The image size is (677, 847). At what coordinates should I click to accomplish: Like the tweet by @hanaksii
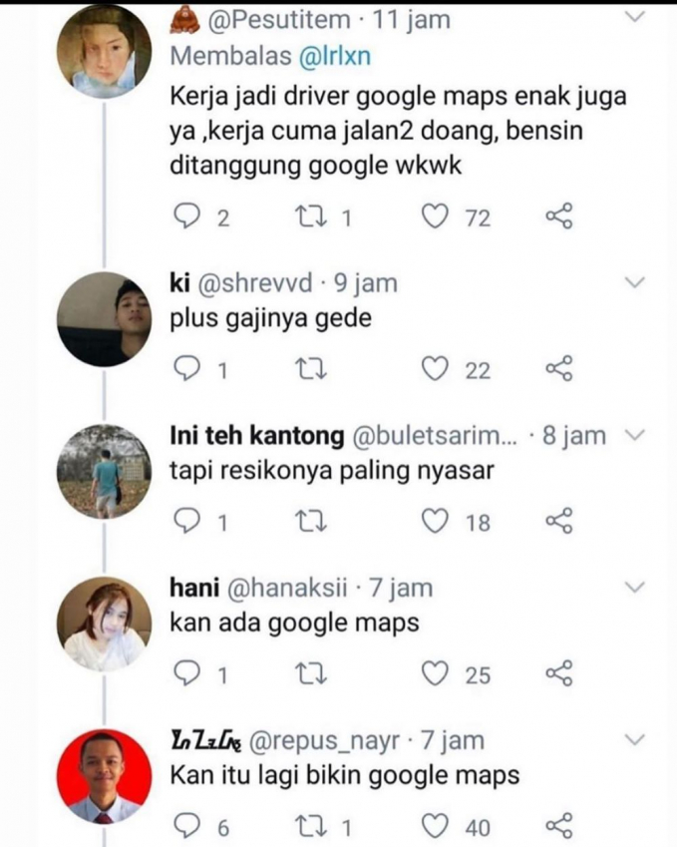(435, 674)
